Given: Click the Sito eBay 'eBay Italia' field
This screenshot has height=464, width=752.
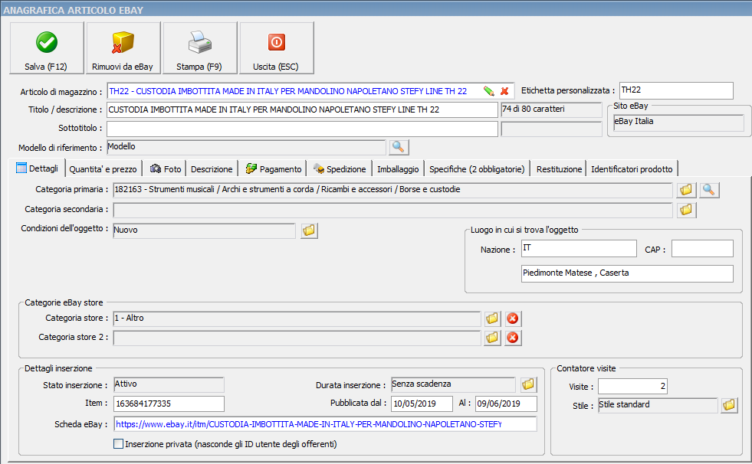Looking at the screenshot, I should point(678,122).
